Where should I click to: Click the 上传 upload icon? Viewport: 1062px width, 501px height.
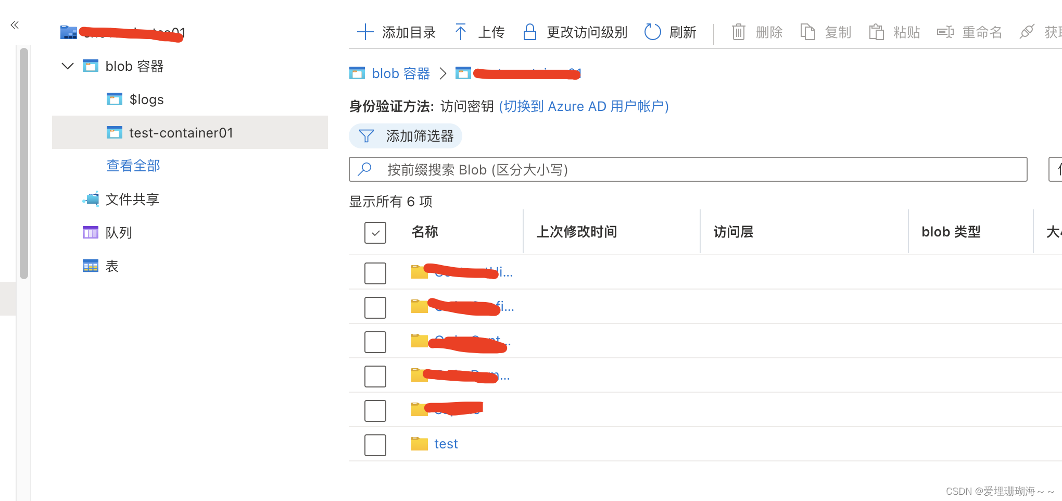coord(461,32)
